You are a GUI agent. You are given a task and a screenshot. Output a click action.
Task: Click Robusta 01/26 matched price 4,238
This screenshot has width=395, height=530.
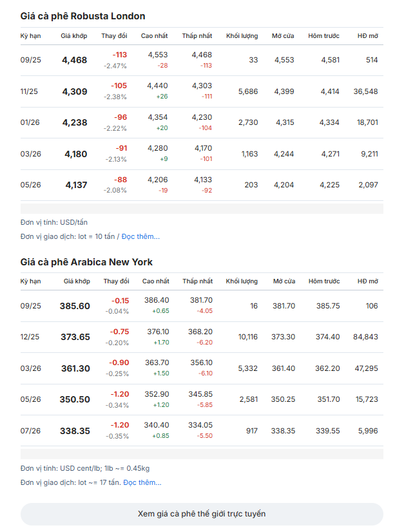tap(75, 123)
